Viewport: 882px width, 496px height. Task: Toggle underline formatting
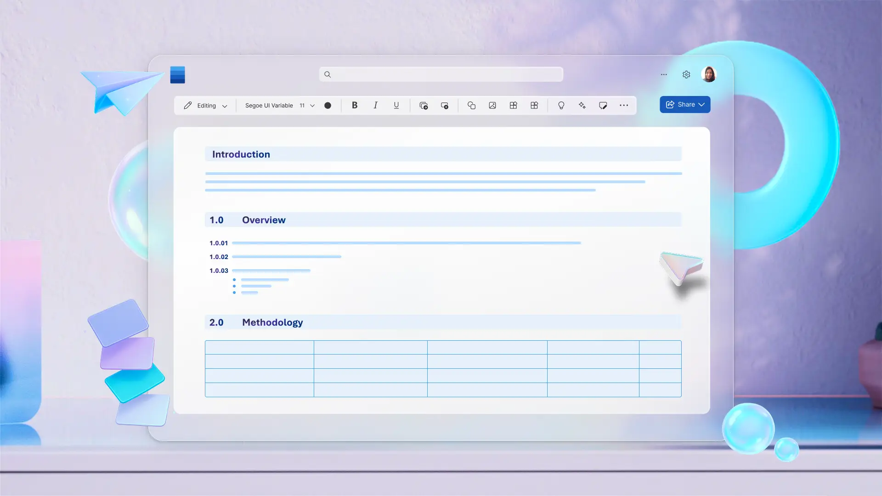point(396,105)
